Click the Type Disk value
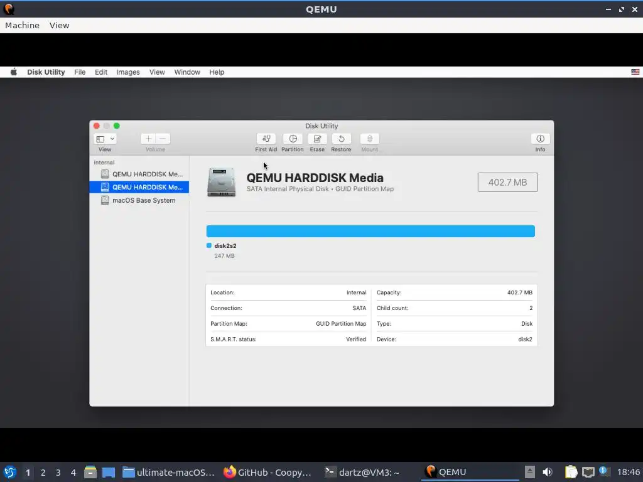643x482 pixels. [x=527, y=324]
